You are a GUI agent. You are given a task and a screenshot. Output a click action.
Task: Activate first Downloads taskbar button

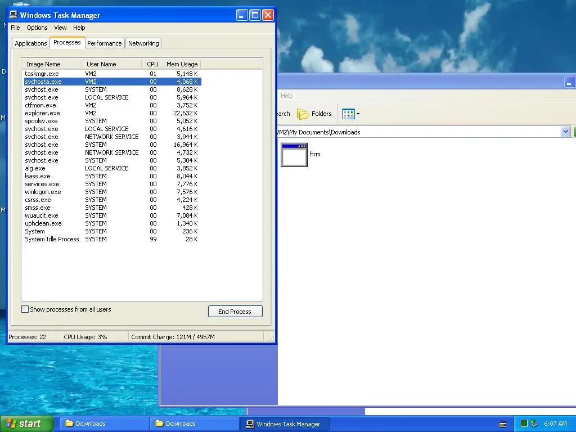point(104,424)
